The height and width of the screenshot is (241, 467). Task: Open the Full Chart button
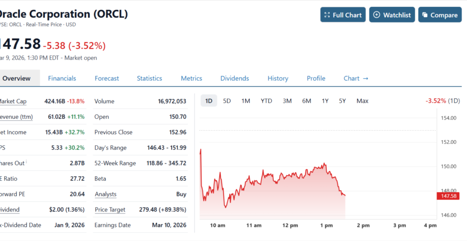pos(343,15)
